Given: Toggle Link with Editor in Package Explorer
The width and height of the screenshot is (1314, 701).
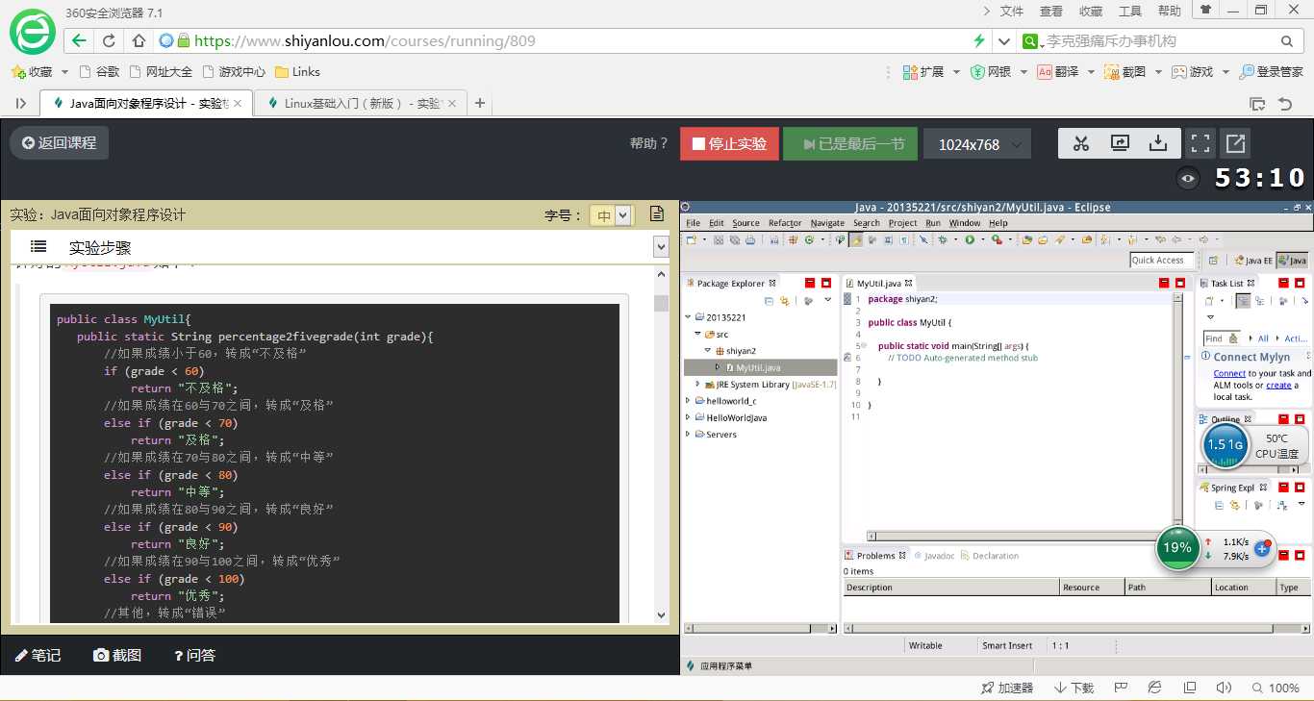Looking at the screenshot, I should coord(784,301).
